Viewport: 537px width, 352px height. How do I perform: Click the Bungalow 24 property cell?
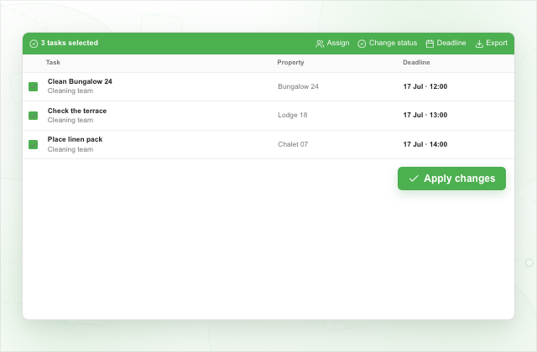click(299, 86)
